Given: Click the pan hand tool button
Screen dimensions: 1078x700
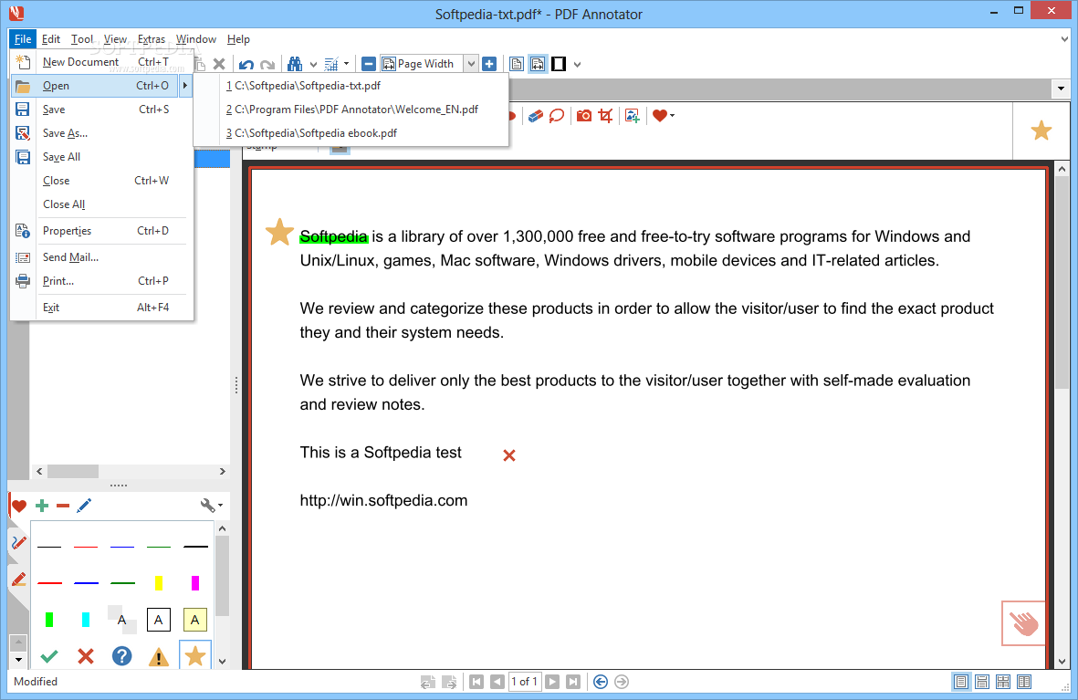Looking at the screenshot, I should point(1023,623).
